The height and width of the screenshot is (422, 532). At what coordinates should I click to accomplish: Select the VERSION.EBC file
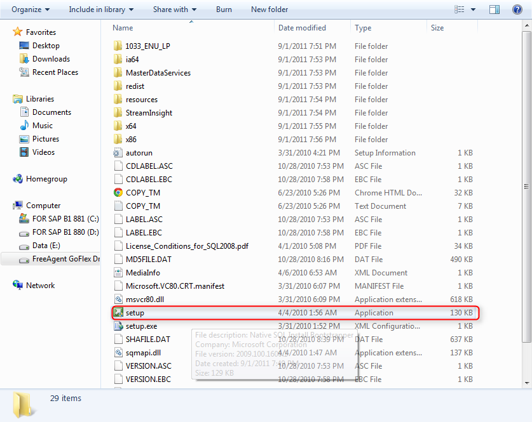point(148,379)
